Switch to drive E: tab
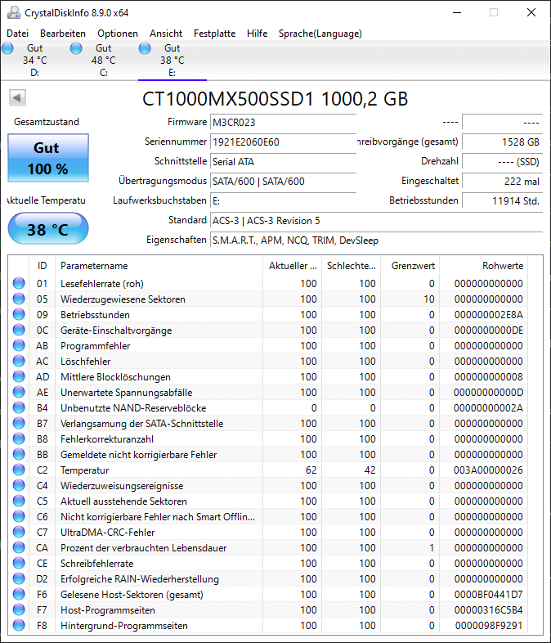Screen dimensions: 551x643 click(172, 61)
